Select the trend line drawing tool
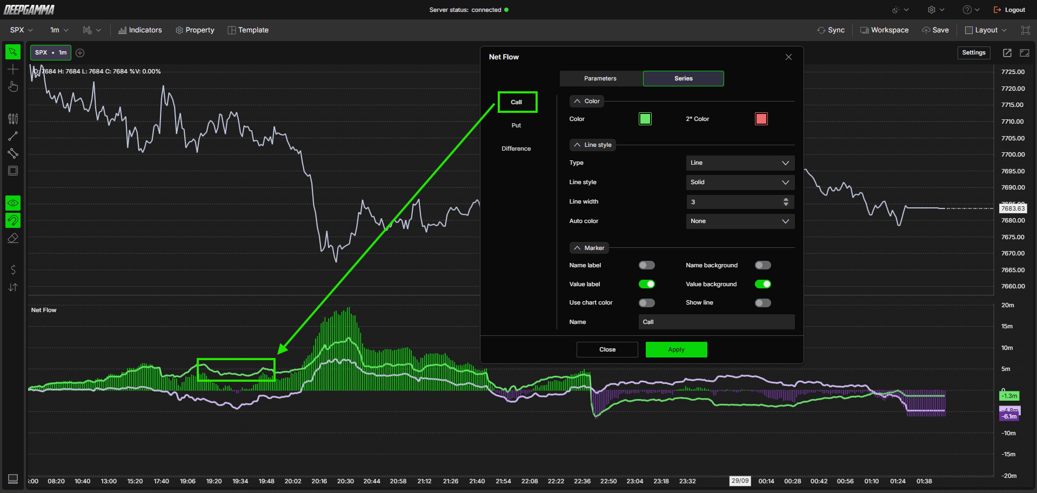This screenshot has width=1037, height=493. pyautogui.click(x=13, y=136)
